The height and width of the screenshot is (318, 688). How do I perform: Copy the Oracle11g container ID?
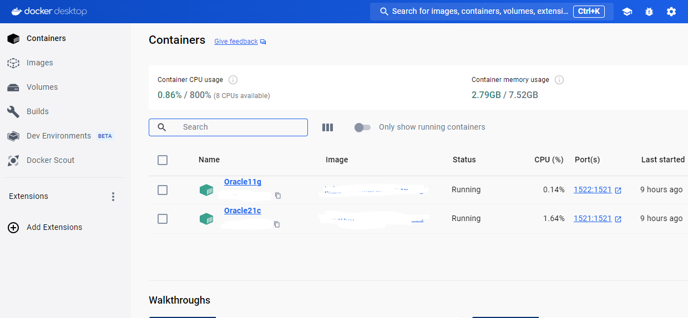click(278, 196)
